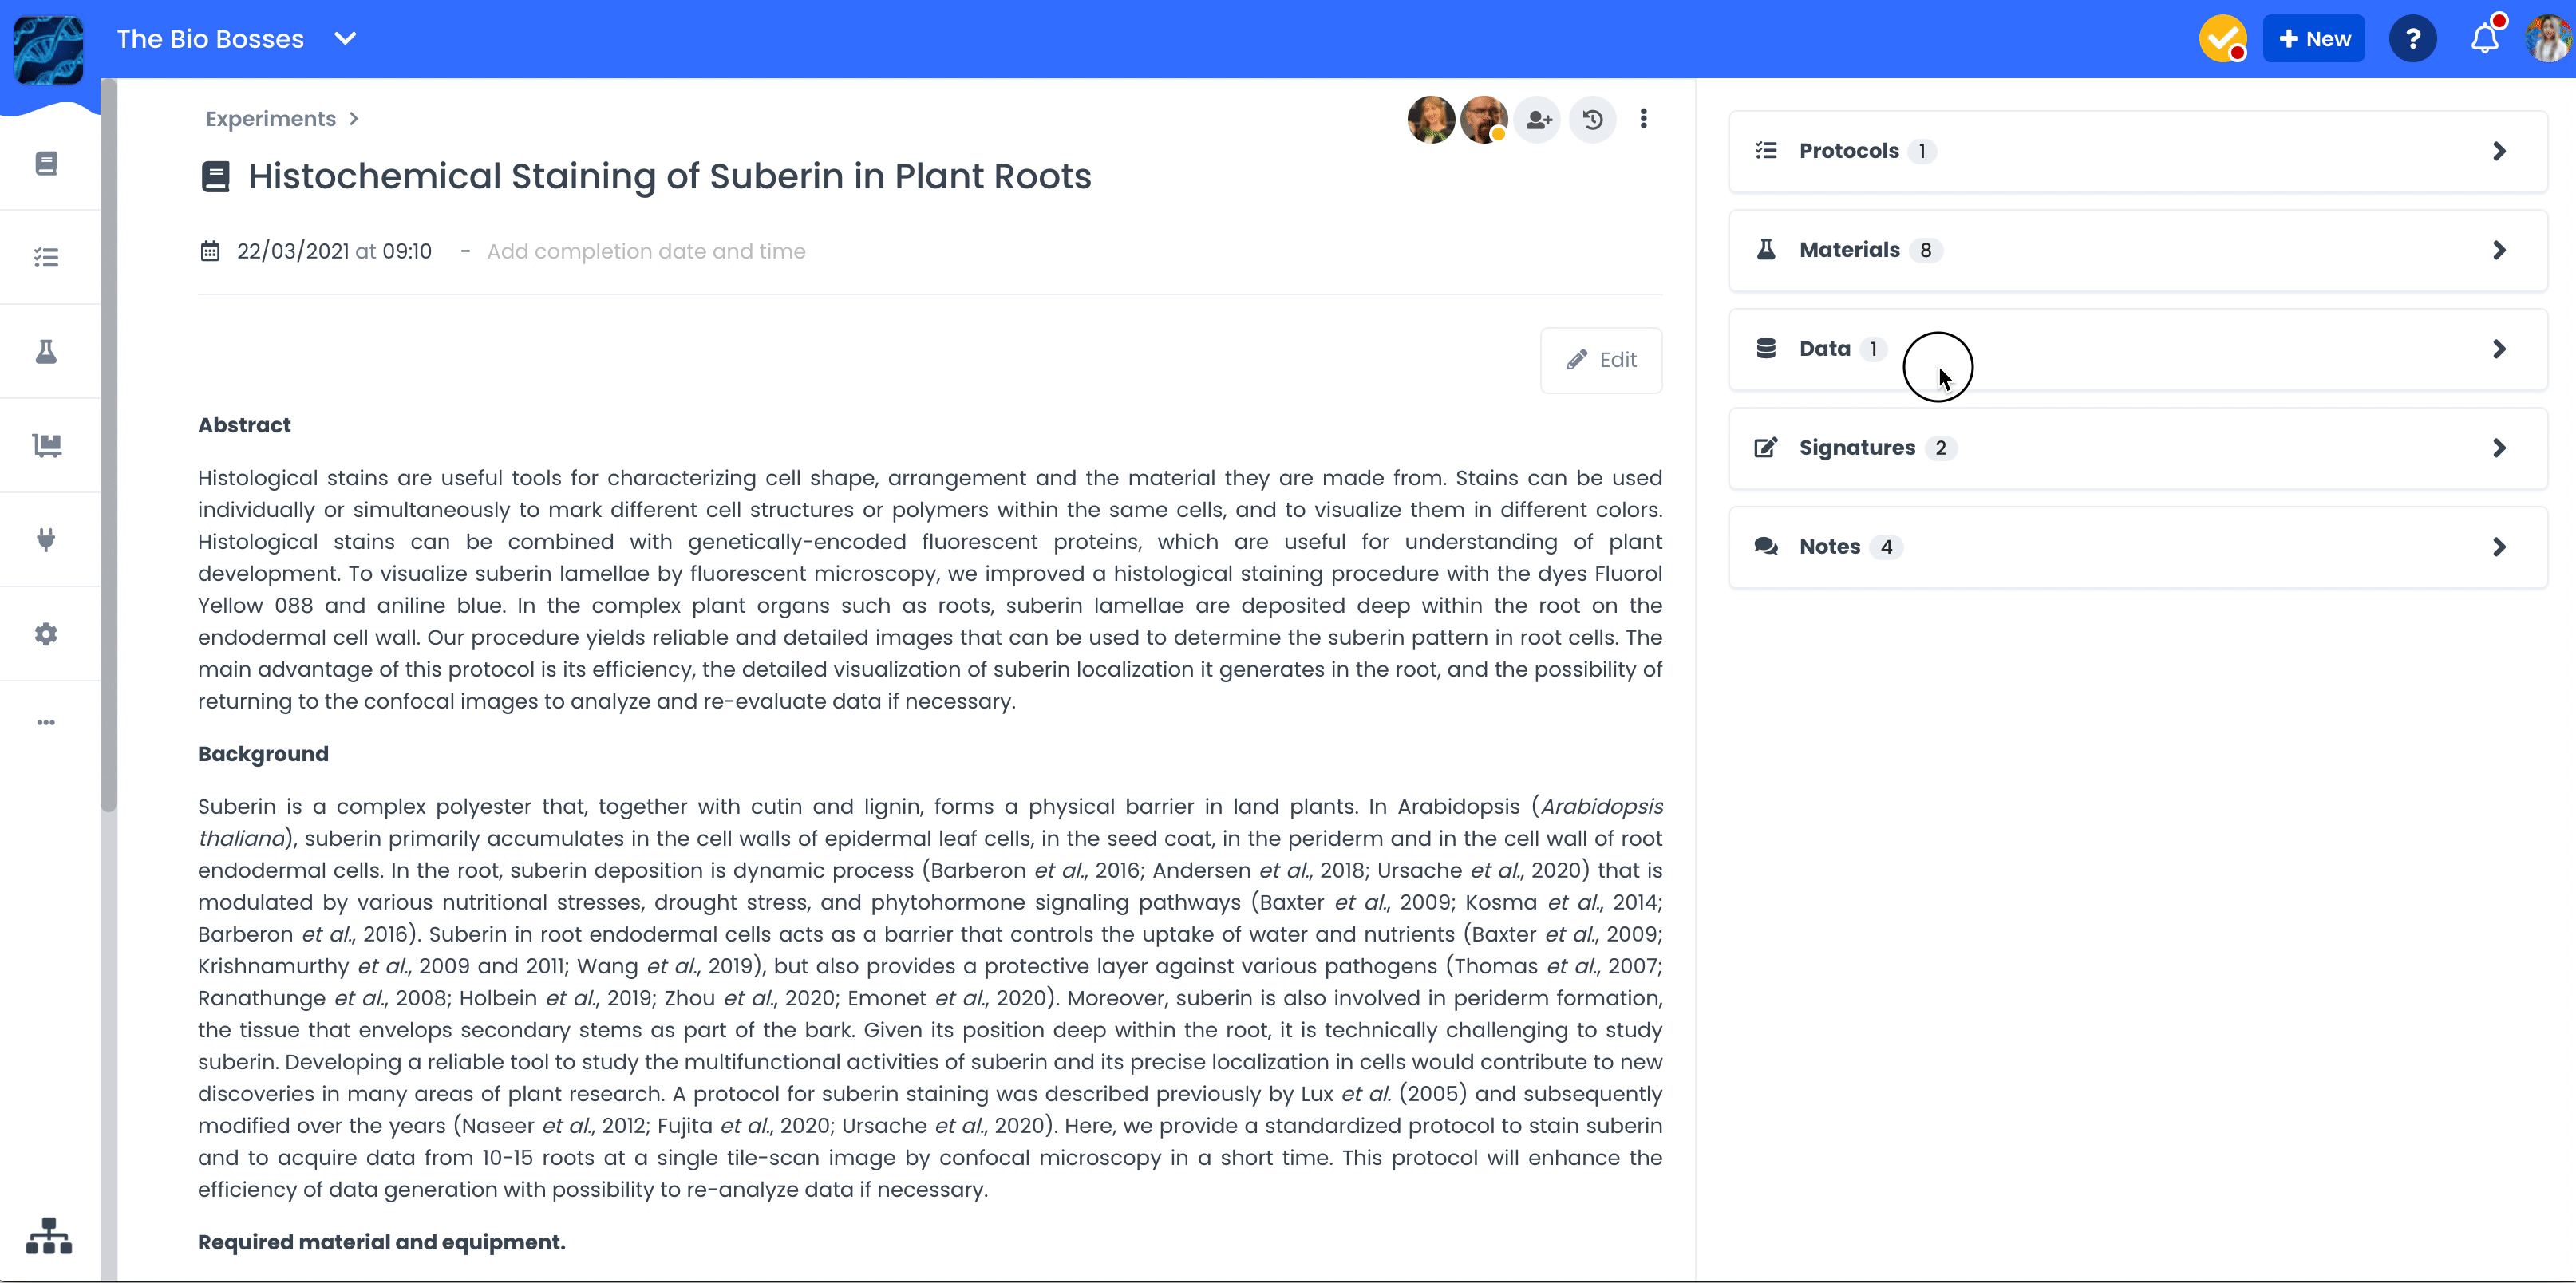
Task: Click Add completion date and time field
Action: (x=645, y=251)
